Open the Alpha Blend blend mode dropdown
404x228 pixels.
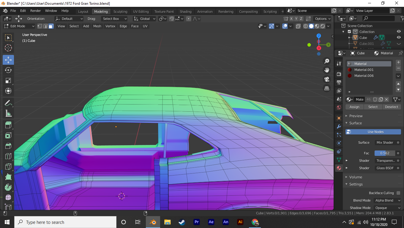387,200
